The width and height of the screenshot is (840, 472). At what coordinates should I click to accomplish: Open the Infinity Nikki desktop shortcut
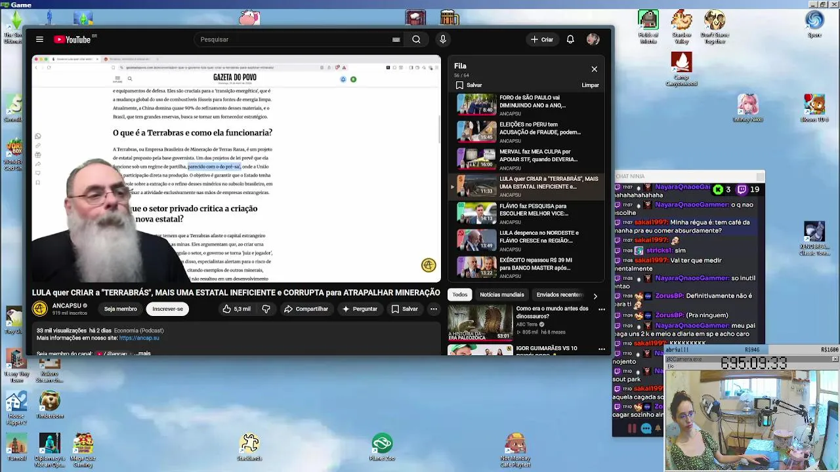pos(747,108)
